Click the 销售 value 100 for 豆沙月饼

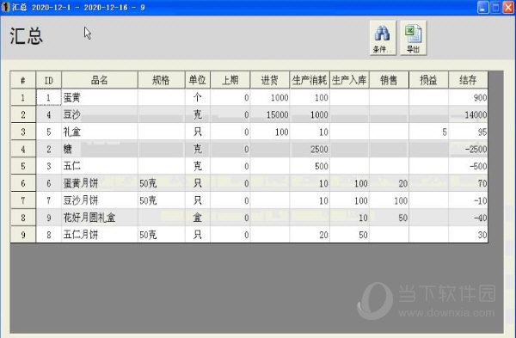[x=389, y=200]
